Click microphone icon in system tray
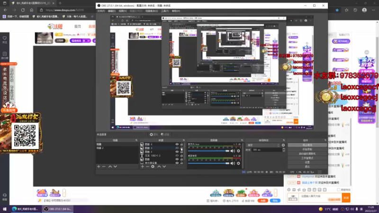 [357, 209]
